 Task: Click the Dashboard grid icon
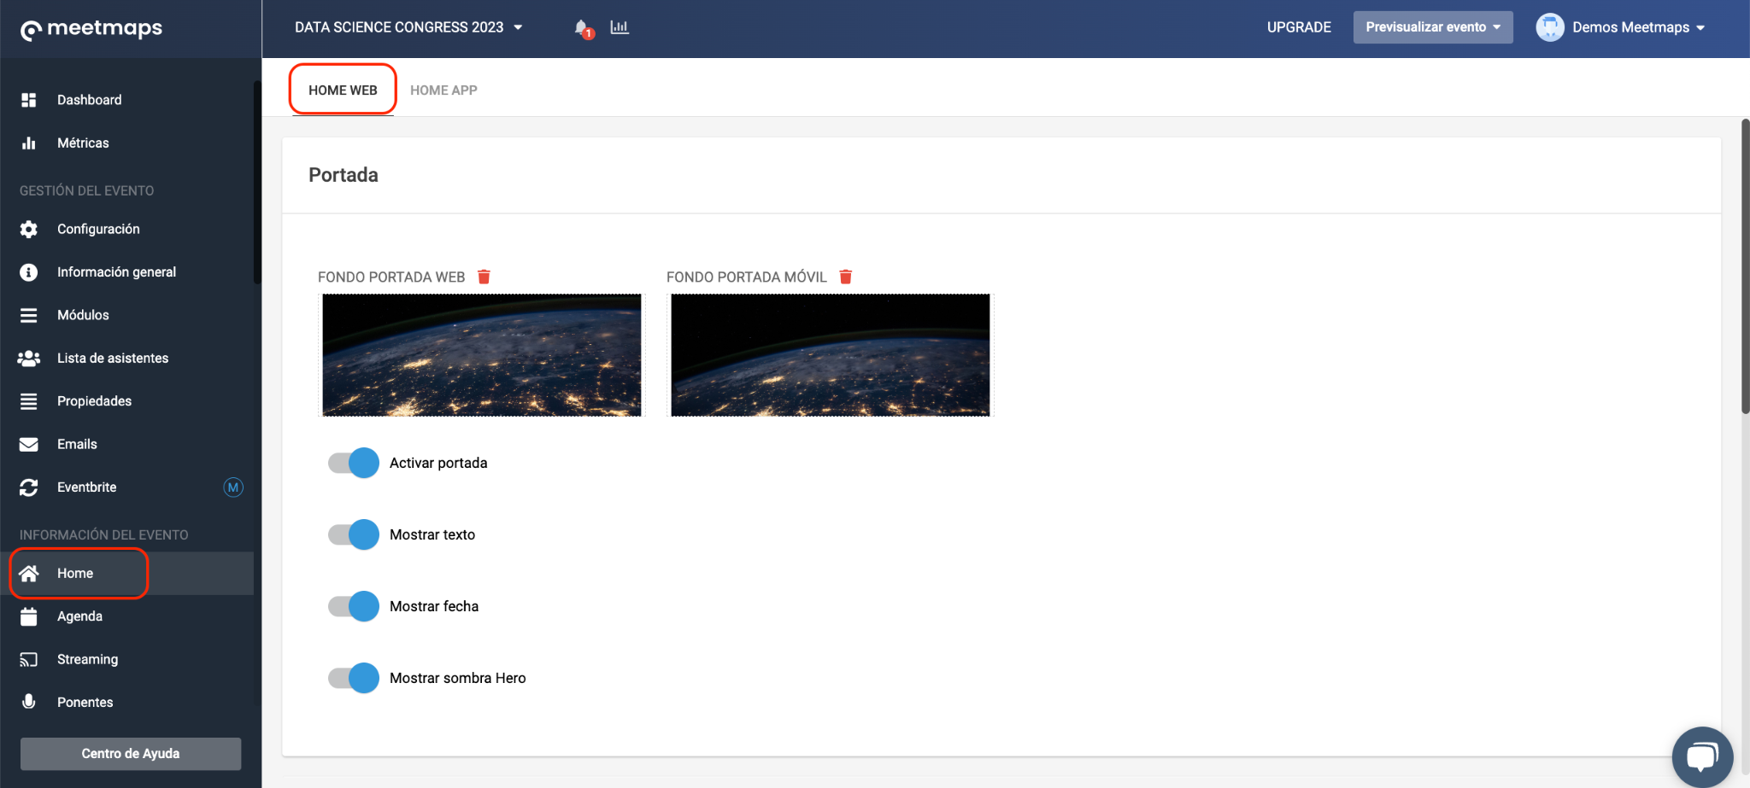29,100
